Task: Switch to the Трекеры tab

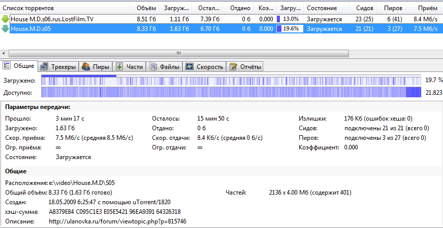Action: [x=58, y=67]
